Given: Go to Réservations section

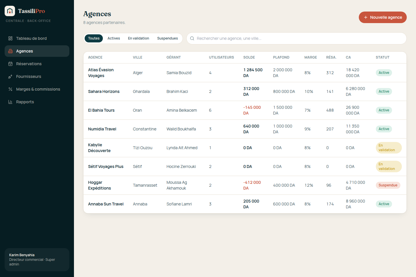Looking at the screenshot, I should coord(37,64).
